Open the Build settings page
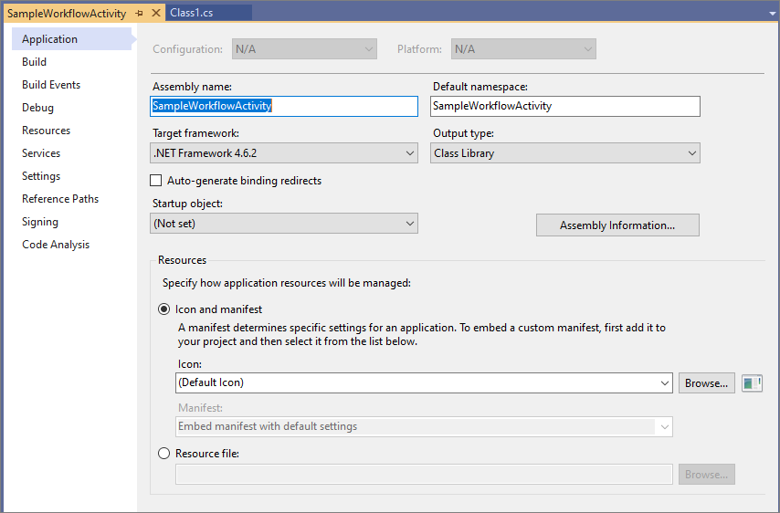Screen dimensions: 780x513 point(35,62)
